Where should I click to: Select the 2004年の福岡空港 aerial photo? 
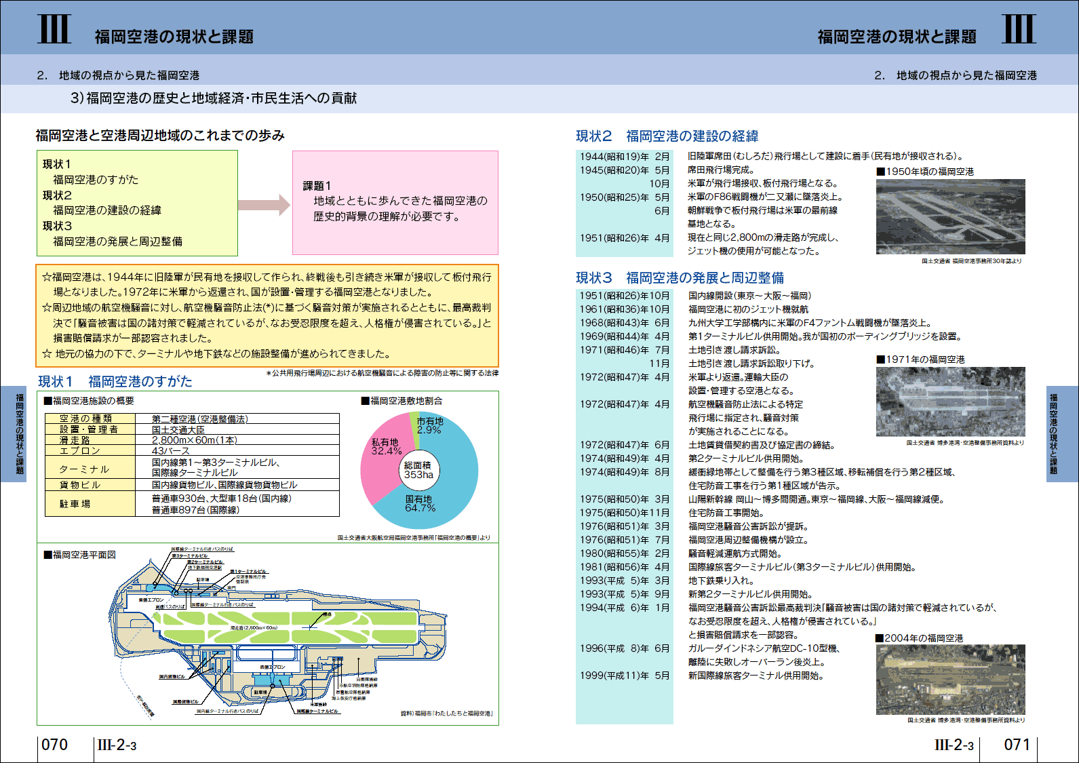pos(950,680)
